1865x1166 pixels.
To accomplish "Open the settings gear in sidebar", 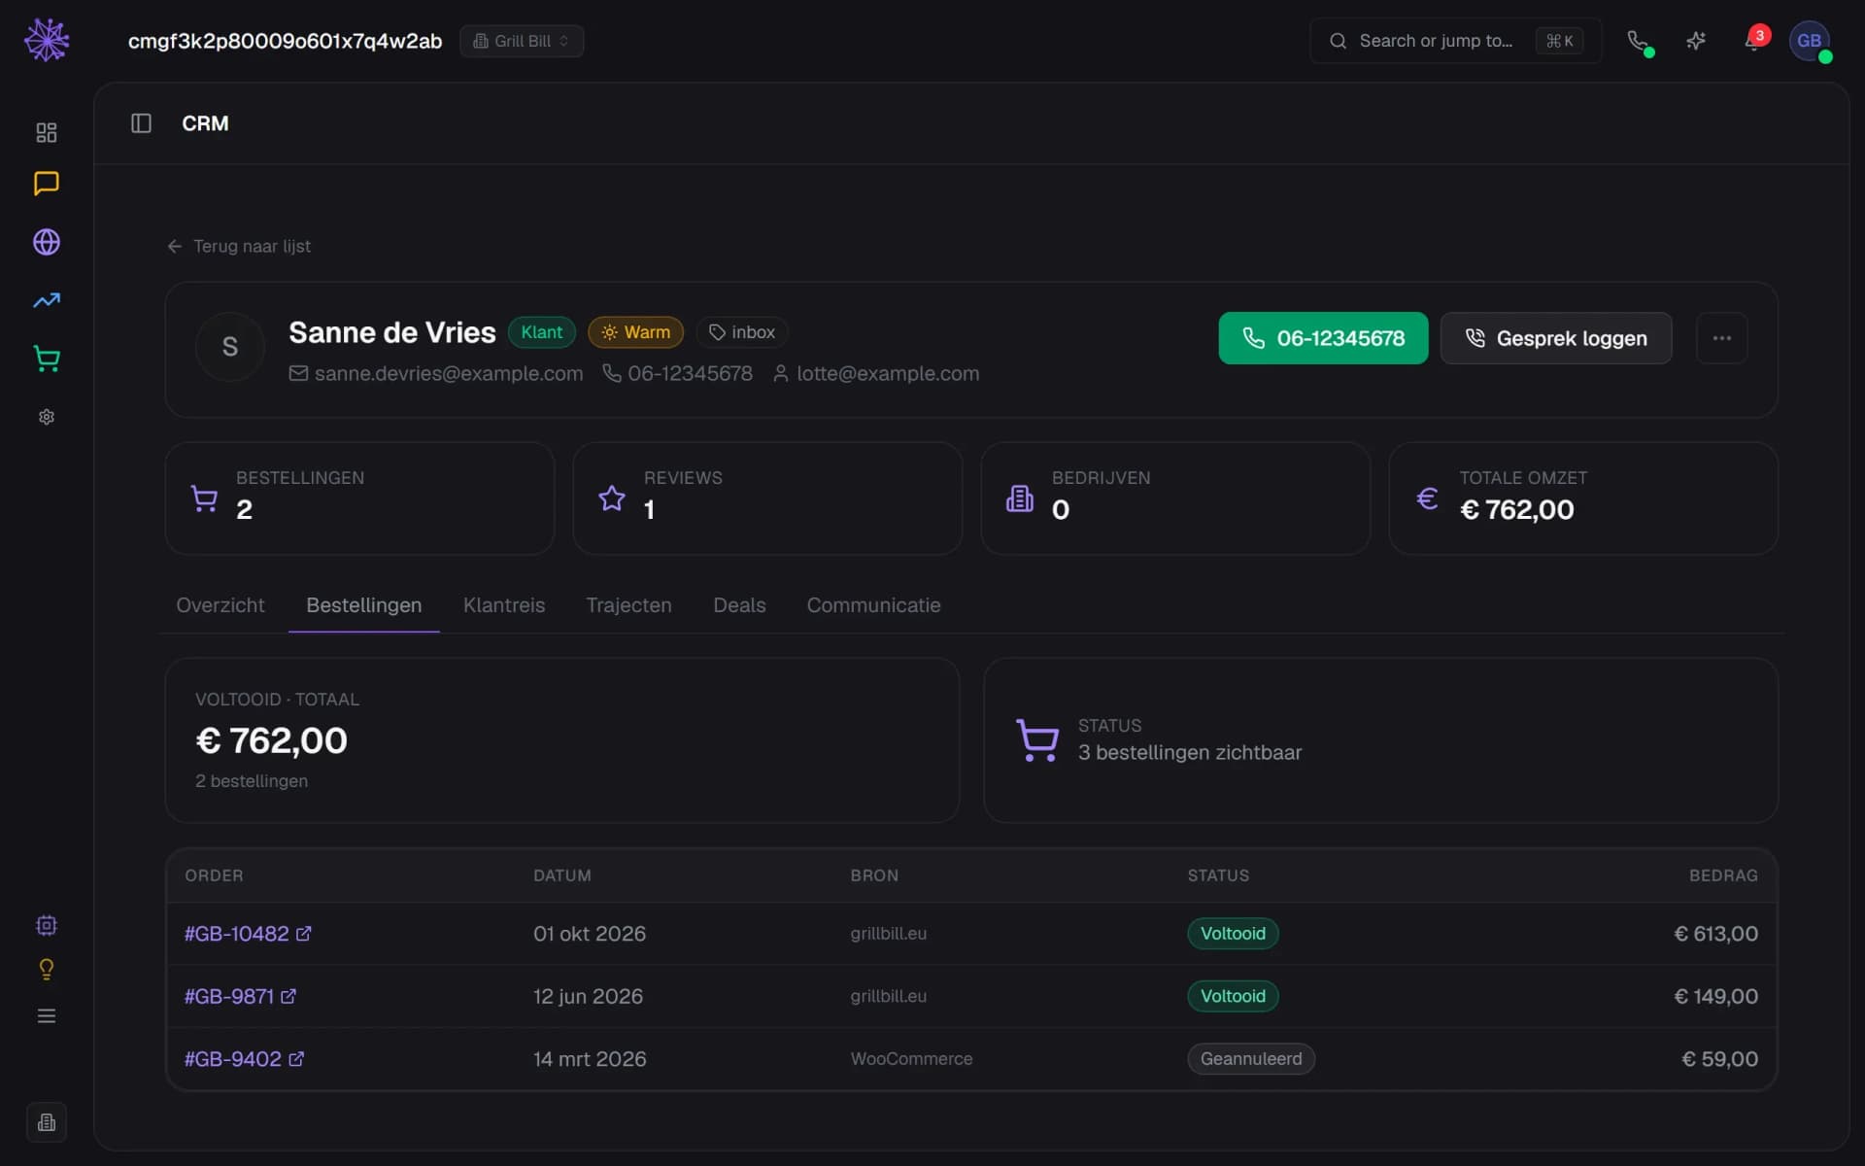I will tap(47, 417).
